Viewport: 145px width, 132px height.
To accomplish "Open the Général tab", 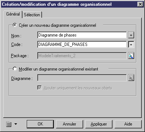I will (x=13, y=14).
